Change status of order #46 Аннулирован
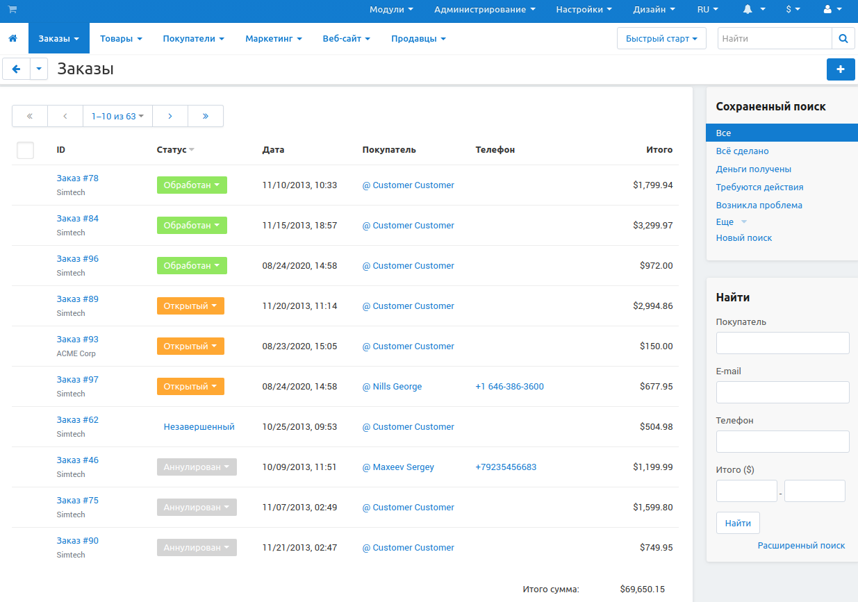858x602 pixels. pyautogui.click(x=197, y=467)
